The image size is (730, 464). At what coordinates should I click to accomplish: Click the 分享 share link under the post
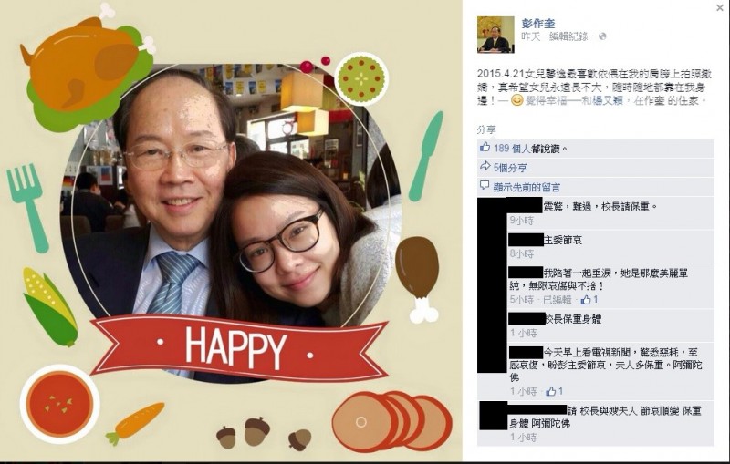[486, 129]
